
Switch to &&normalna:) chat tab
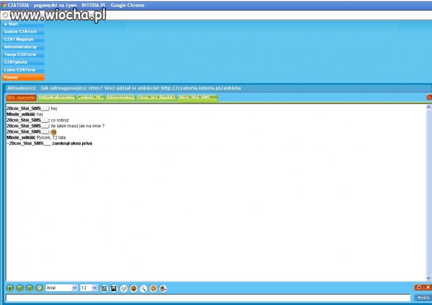tap(121, 97)
